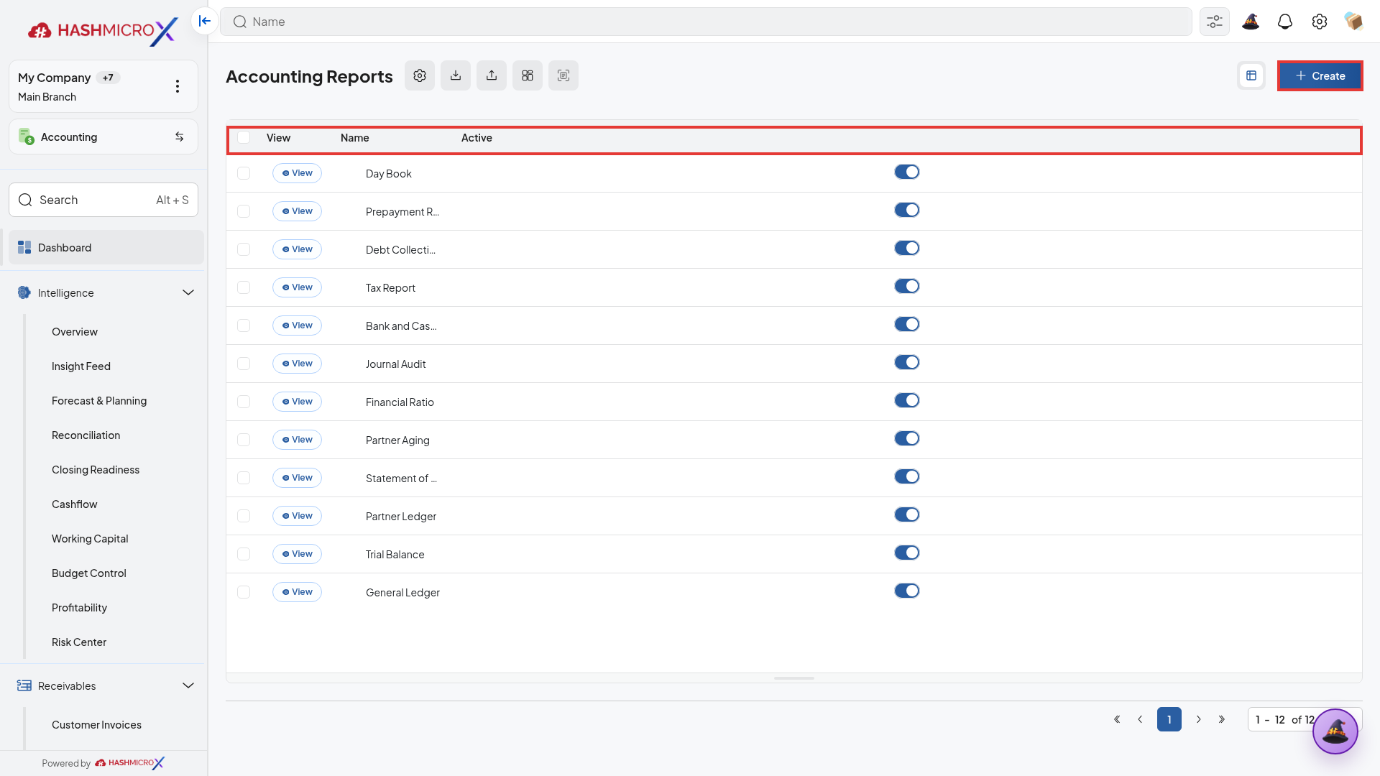Open Cashflow menu item
Image resolution: width=1380 pixels, height=776 pixels.
pos(75,504)
